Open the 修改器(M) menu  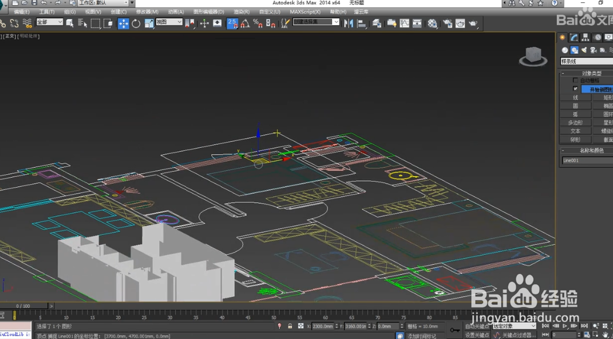(x=147, y=12)
